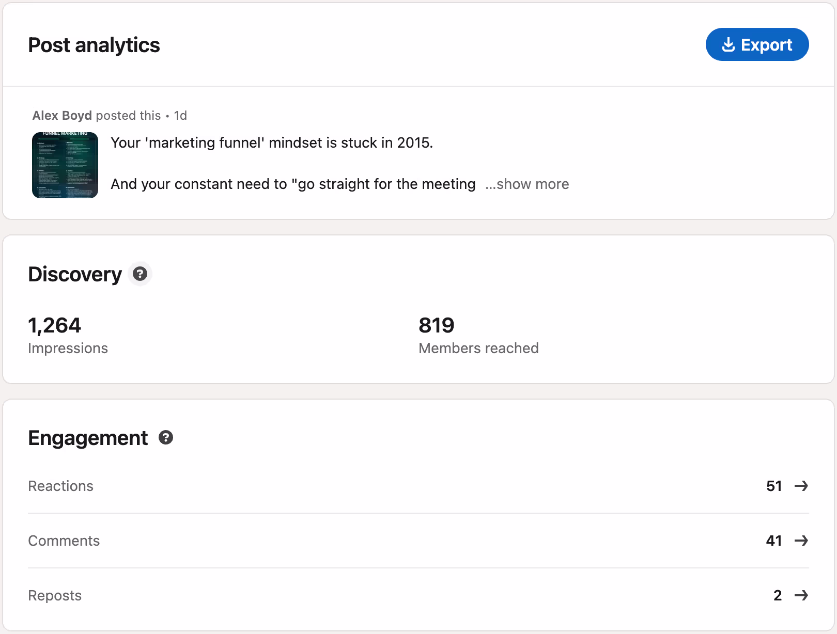Click the download icon on the Export button
837x634 pixels.
(x=729, y=44)
